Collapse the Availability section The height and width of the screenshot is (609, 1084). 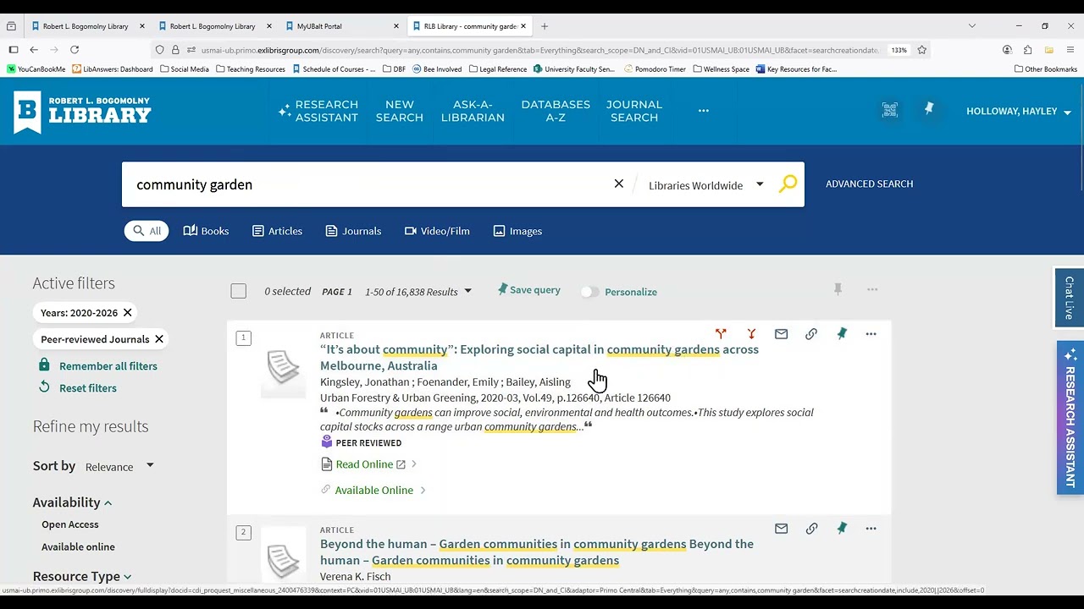(x=72, y=502)
